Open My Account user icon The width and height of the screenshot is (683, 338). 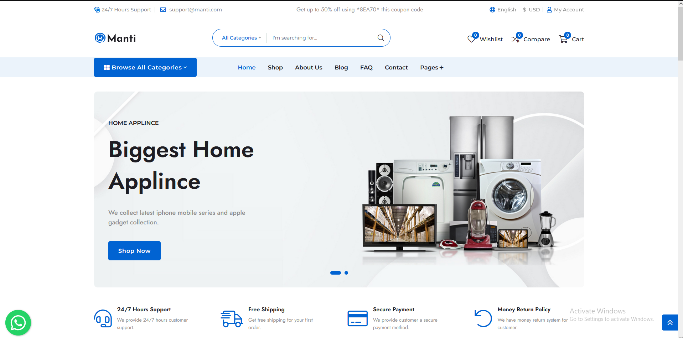click(549, 10)
